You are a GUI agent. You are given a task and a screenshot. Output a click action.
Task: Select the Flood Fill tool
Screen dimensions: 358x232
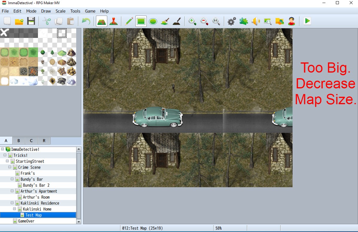click(x=165, y=21)
